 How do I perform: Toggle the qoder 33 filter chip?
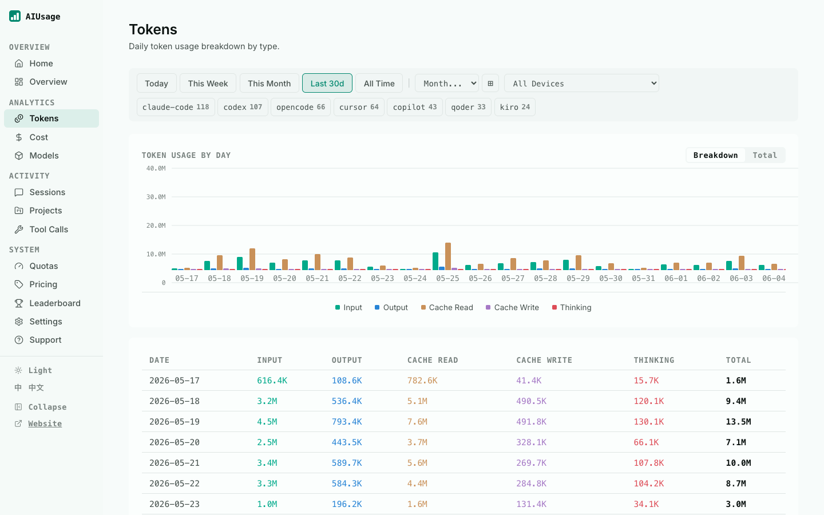click(468, 107)
